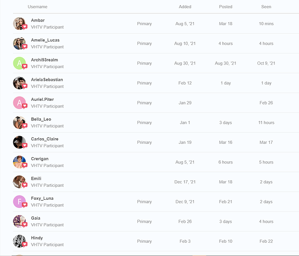The width and height of the screenshot is (299, 256).
Task: Click Ambar's profile avatar
Action: coord(19,24)
